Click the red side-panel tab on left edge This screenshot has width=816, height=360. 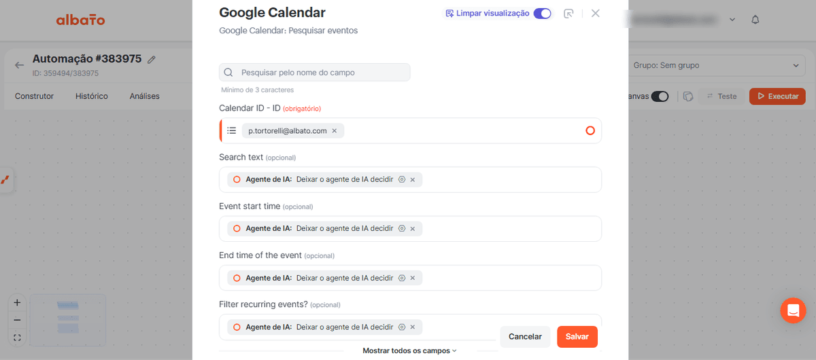coord(5,179)
